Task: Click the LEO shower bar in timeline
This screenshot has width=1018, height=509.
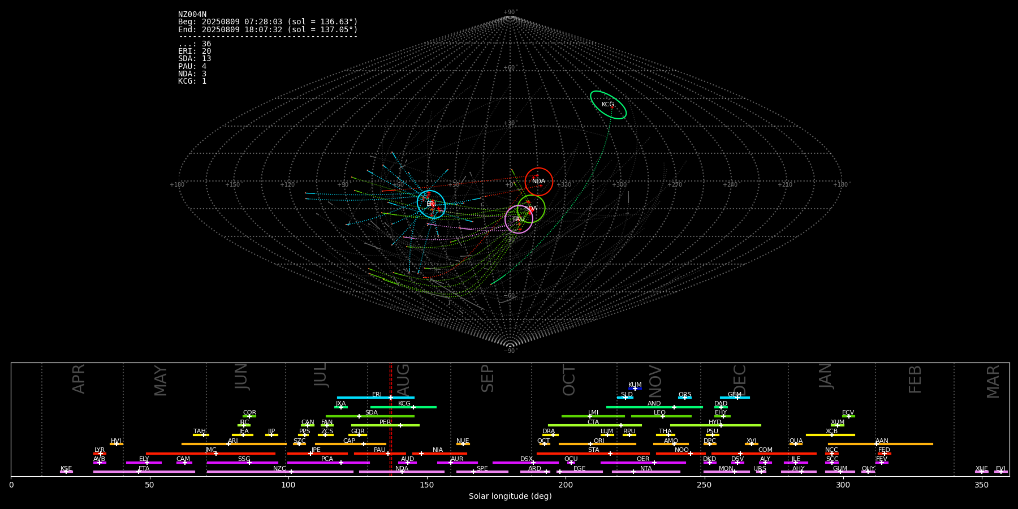Action: click(x=661, y=416)
